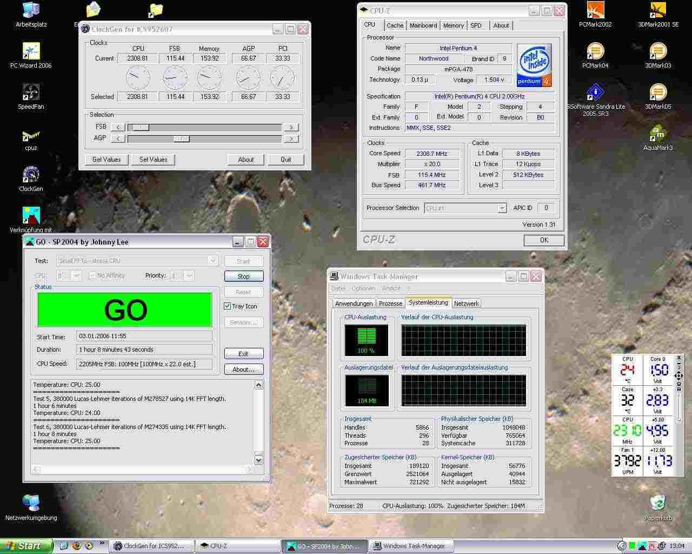Click Get Values in ClockGen
This screenshot has width=692, height=554.
click(107, 160)
